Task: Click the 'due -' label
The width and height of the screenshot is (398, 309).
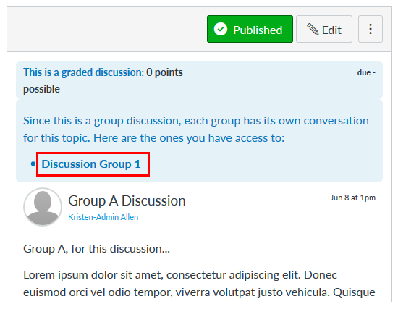Action: tap(366, 72)
